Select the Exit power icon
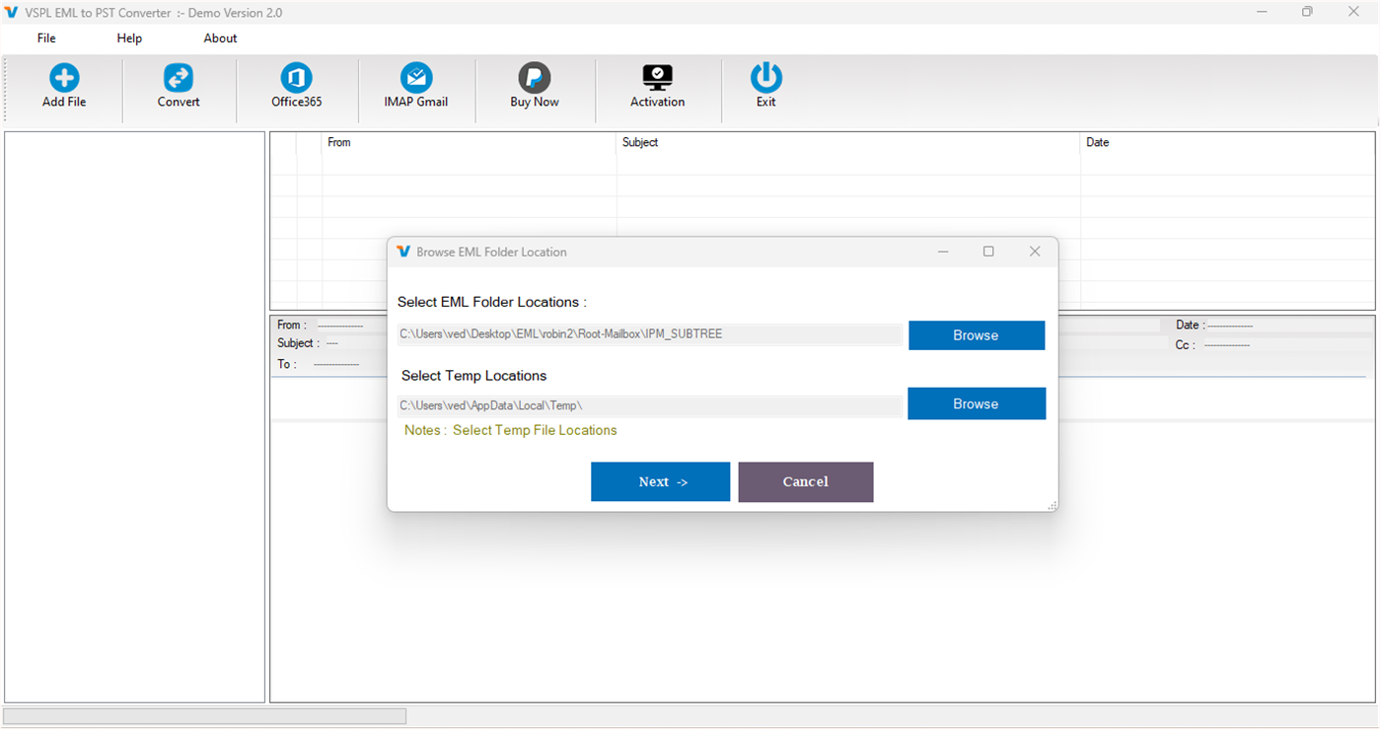This screenshot has width=1380, height=729. click(x=766, y=86)
